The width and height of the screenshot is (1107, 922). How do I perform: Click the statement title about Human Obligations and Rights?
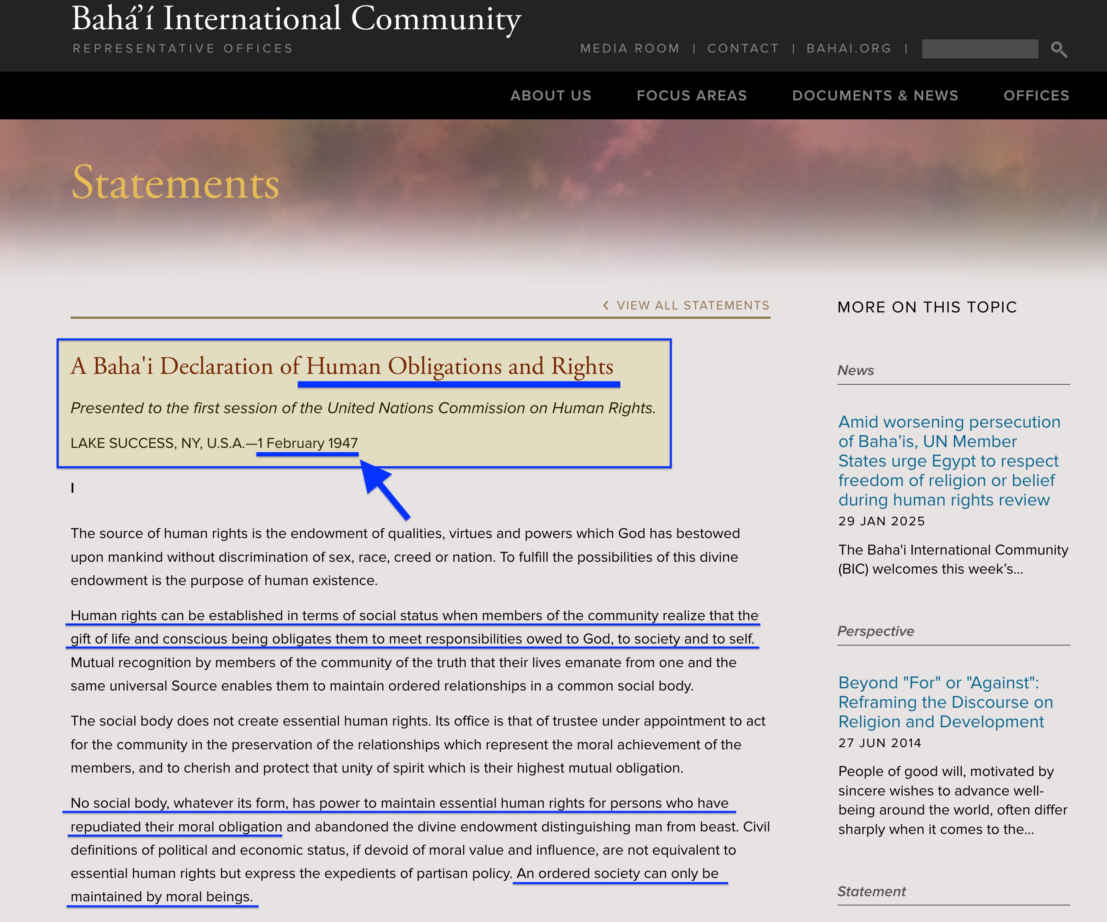click(342, 366)
